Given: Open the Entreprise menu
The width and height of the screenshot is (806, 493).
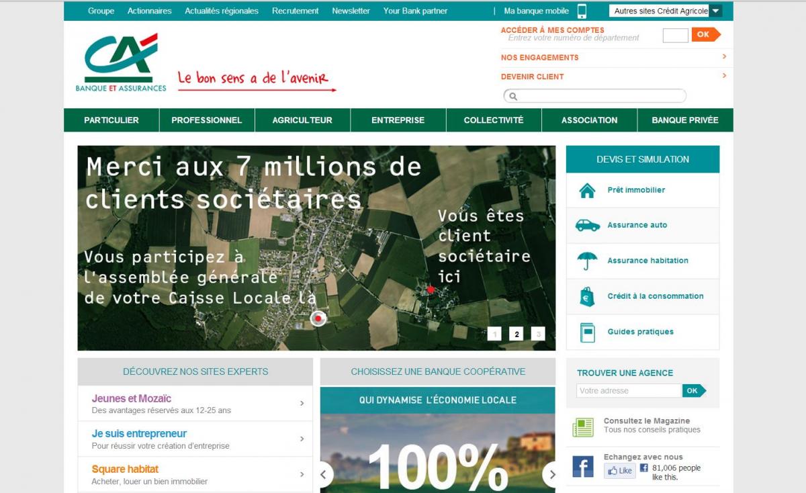Looking at the screenshot, I should pos(398,120).
